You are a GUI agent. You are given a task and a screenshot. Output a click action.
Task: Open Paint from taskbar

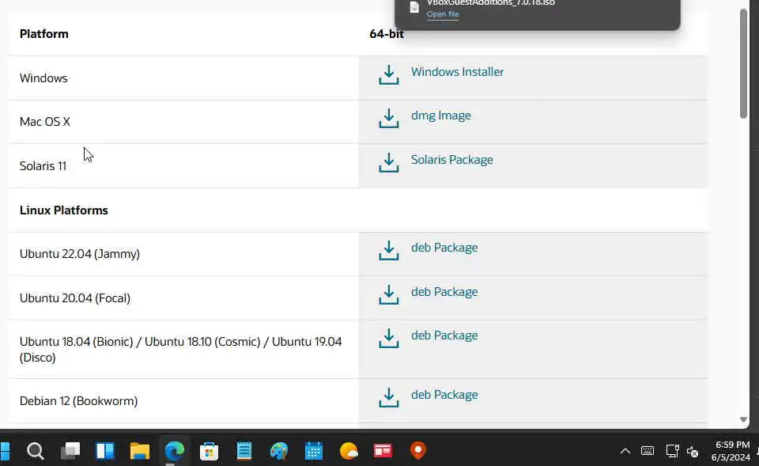point(279,451)
